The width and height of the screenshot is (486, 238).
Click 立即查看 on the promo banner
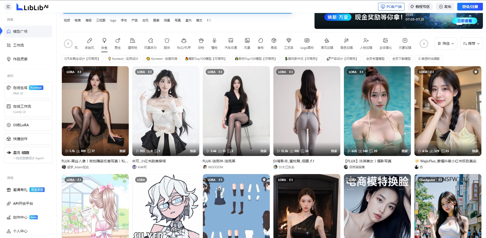click(464, 21)
